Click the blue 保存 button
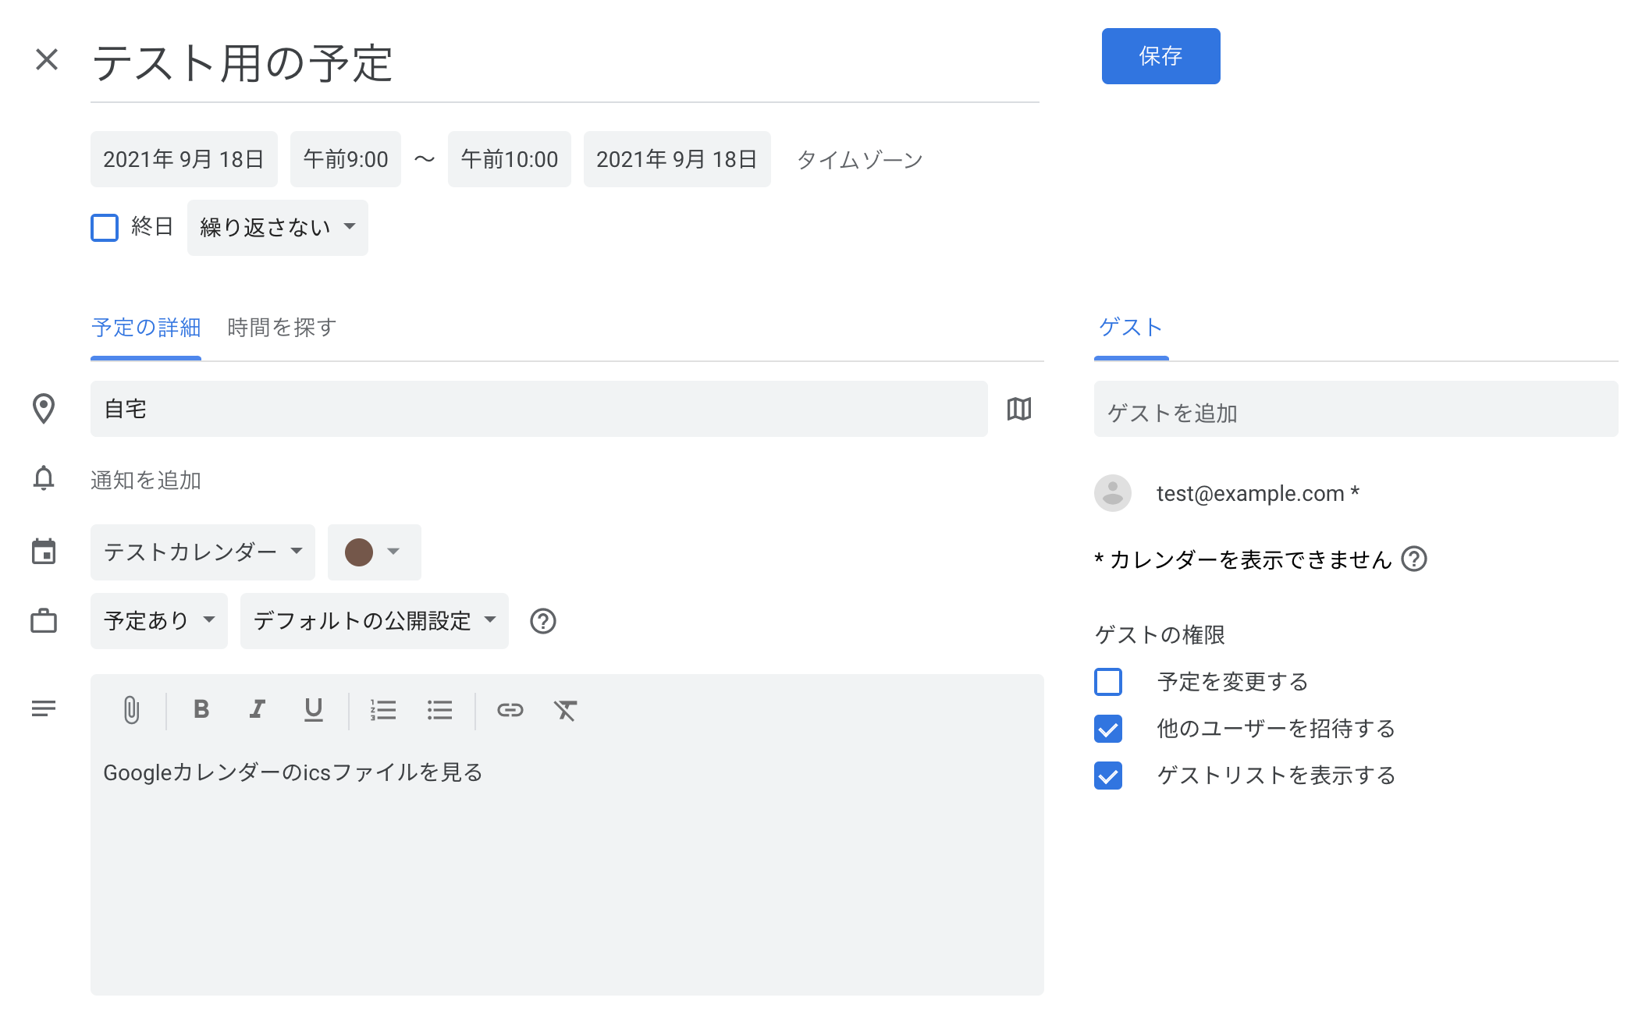1642x1033 pixels. [1160, 56]
